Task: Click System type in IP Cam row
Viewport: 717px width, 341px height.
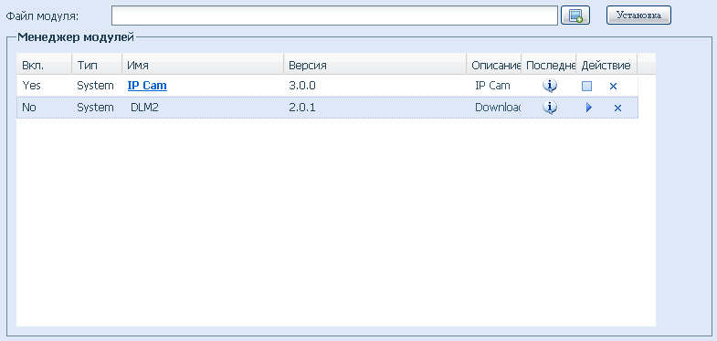Action: click(x=97, y=86)
